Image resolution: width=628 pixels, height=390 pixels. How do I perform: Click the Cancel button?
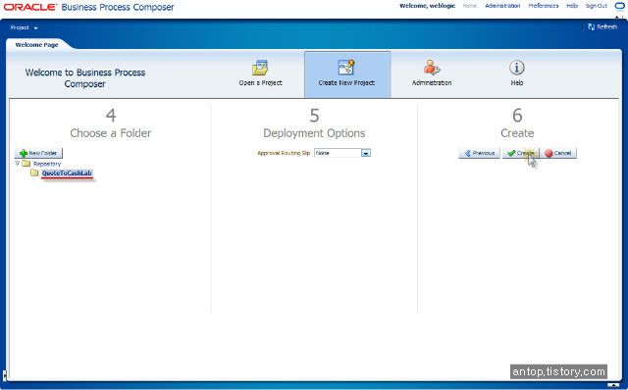coord(558,153)
